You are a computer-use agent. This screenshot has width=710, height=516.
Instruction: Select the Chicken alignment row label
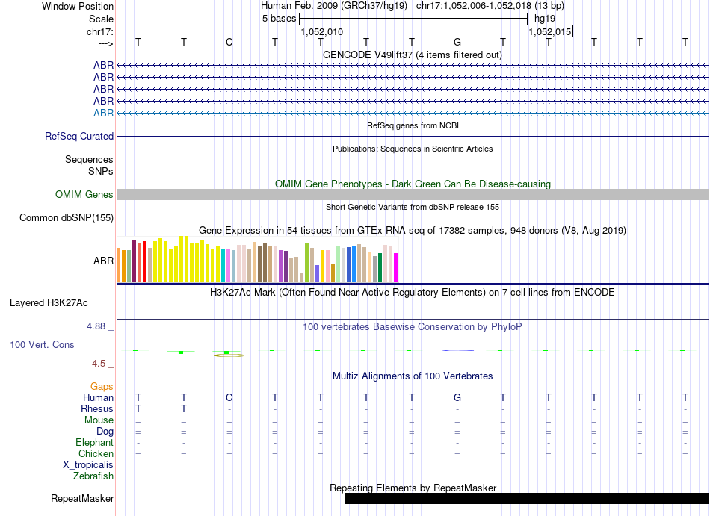96,453
